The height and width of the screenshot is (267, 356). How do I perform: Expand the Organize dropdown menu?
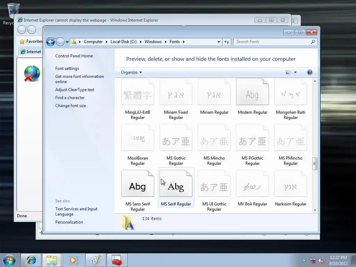click(131, 72)
